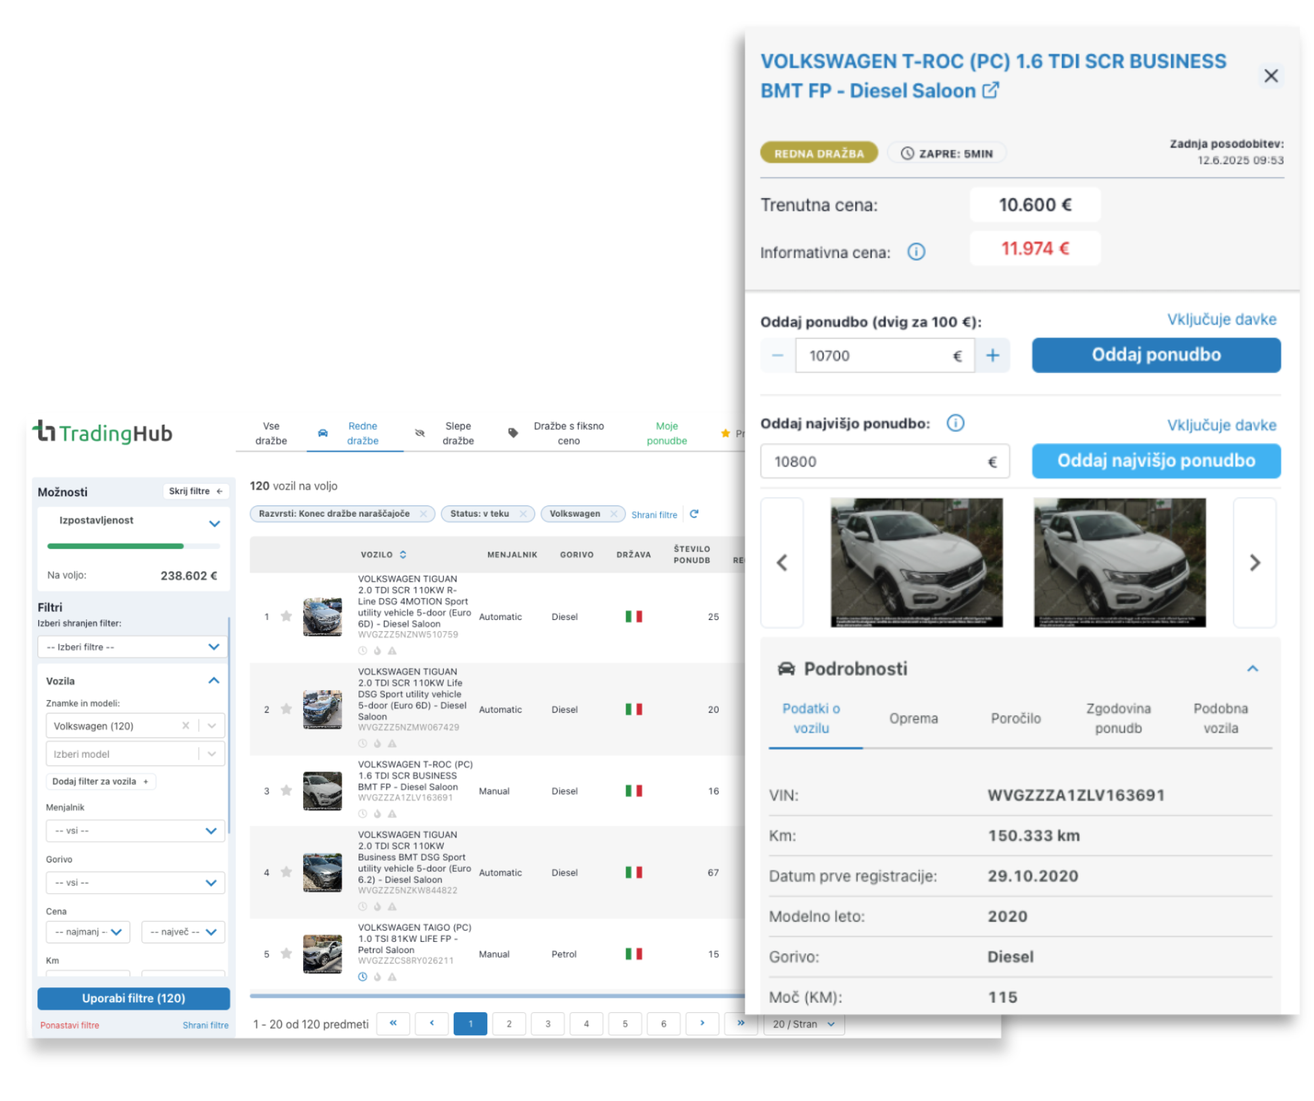Click the Oddaj najvišjo ponudbo button
The image size is (1314, 1101).
coord(1156,461)
